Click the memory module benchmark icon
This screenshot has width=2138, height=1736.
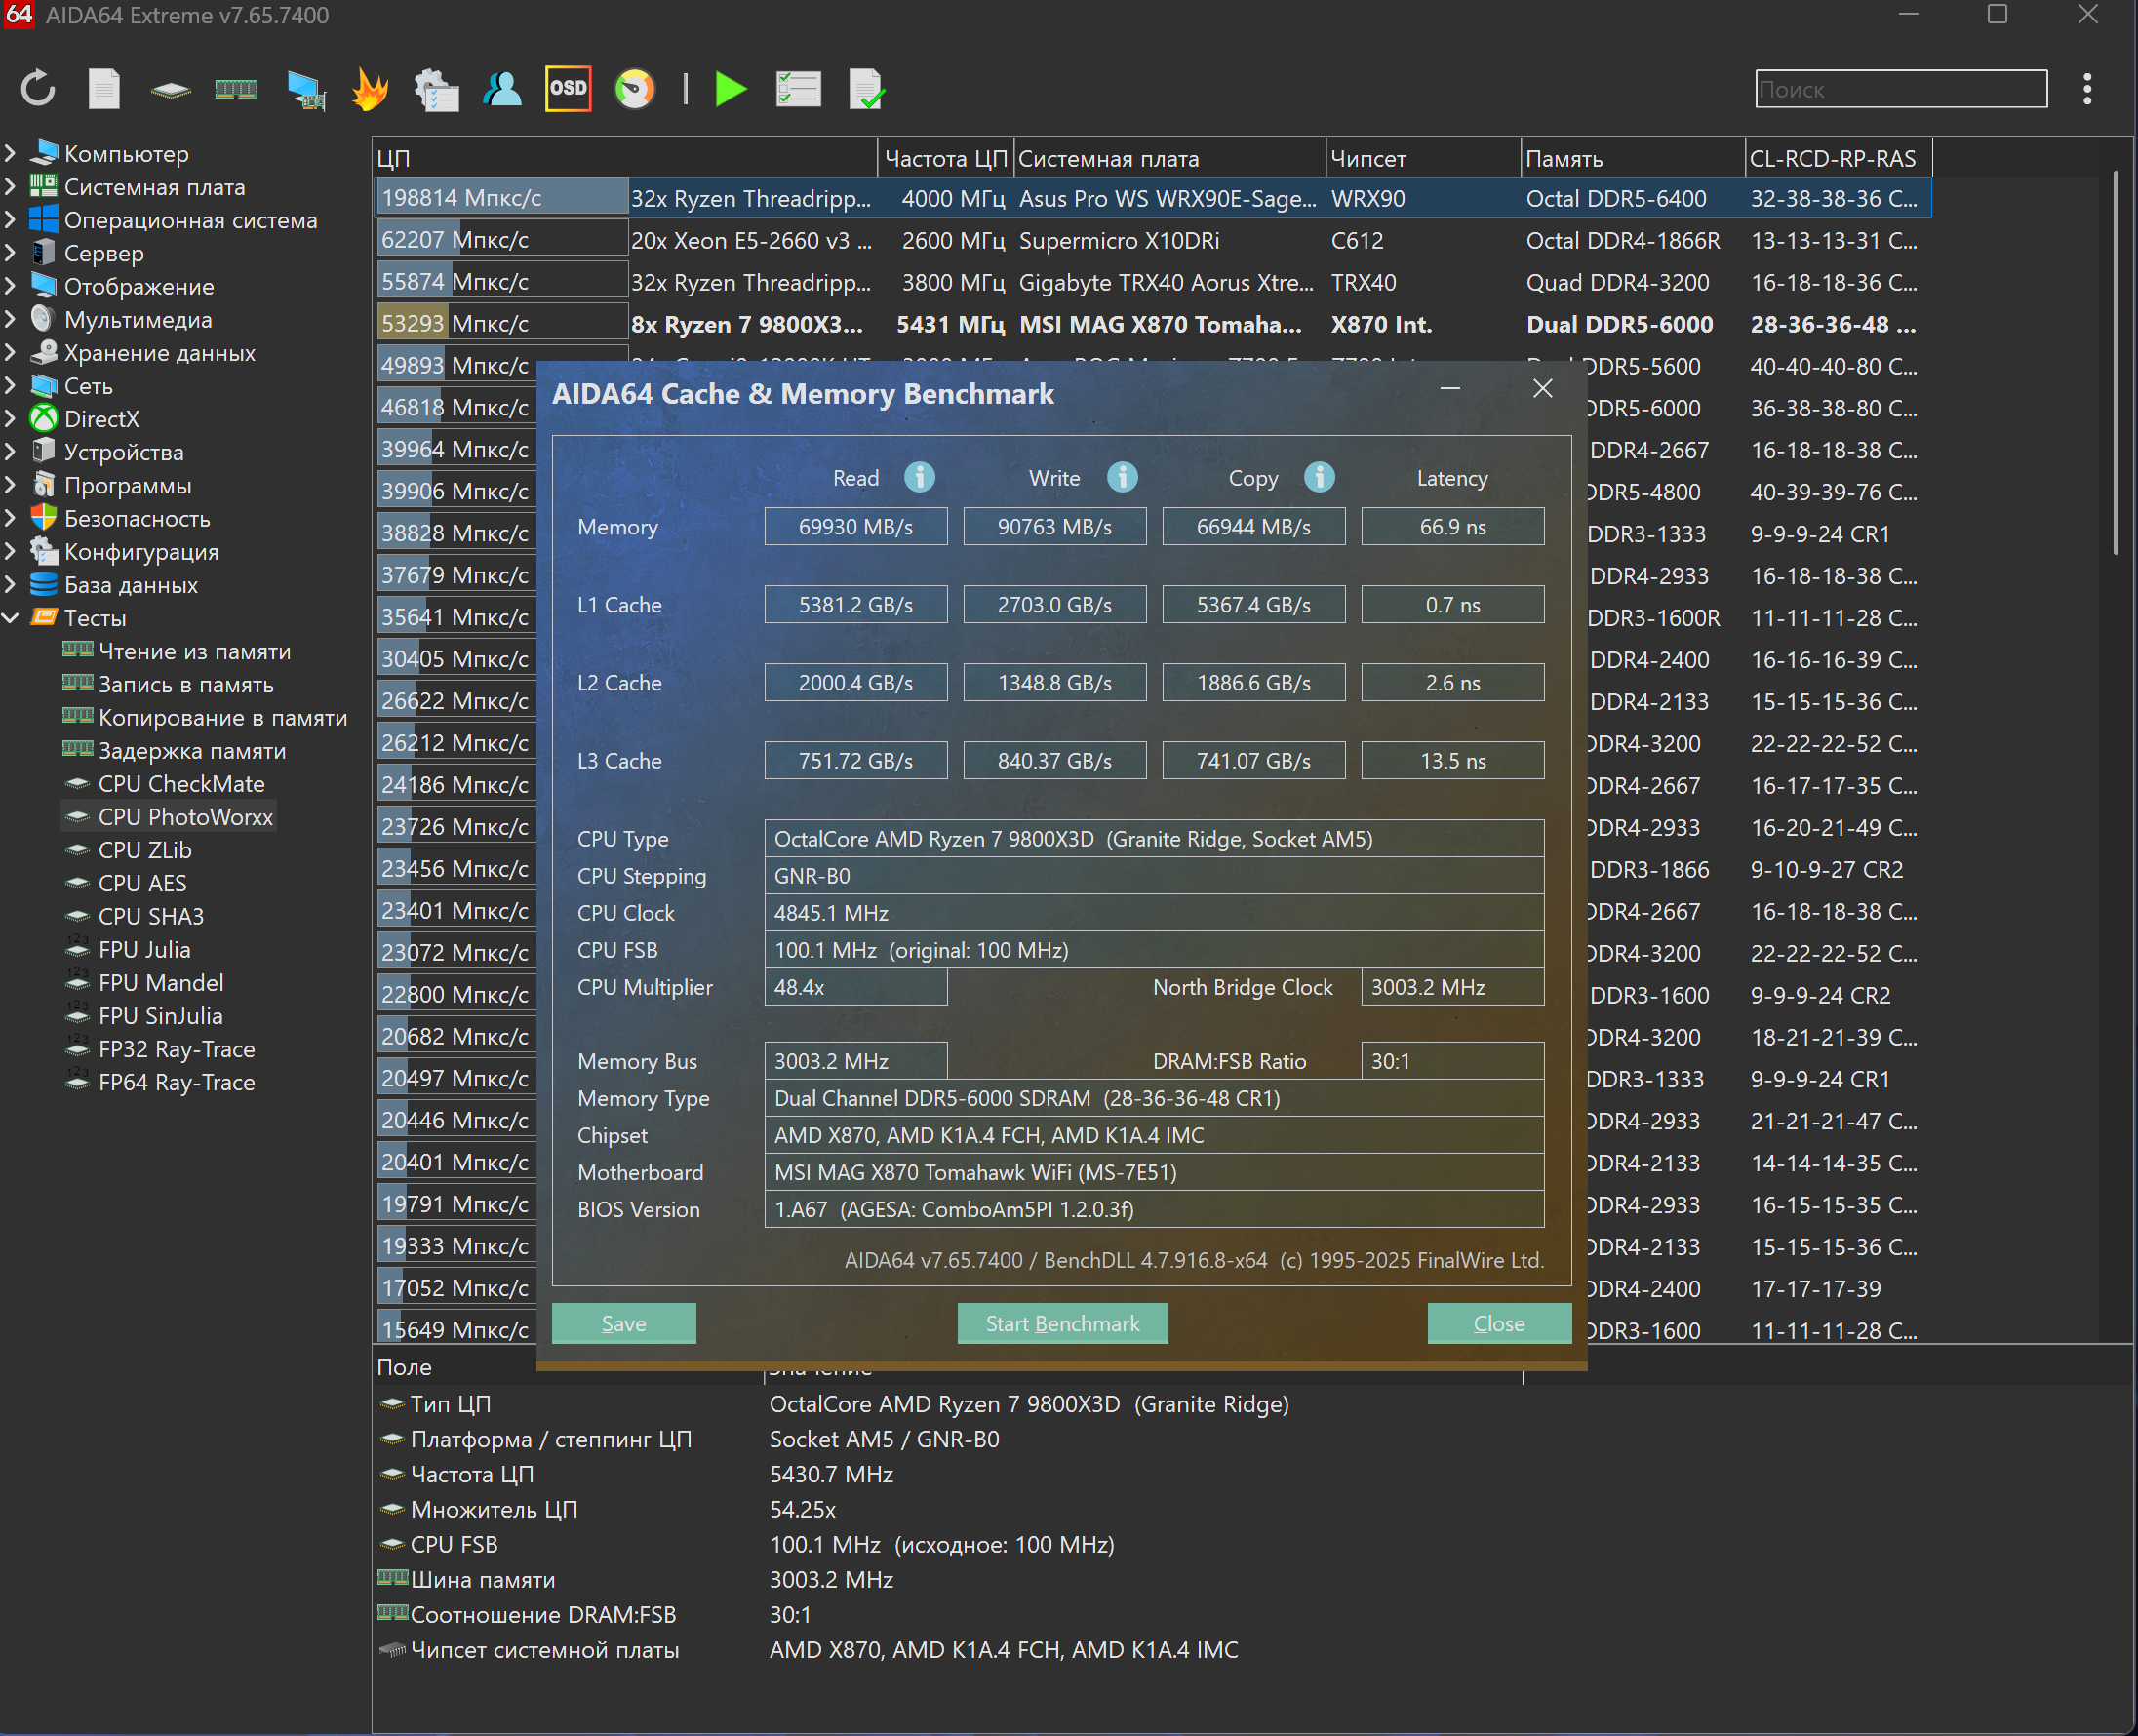(236, 89)
